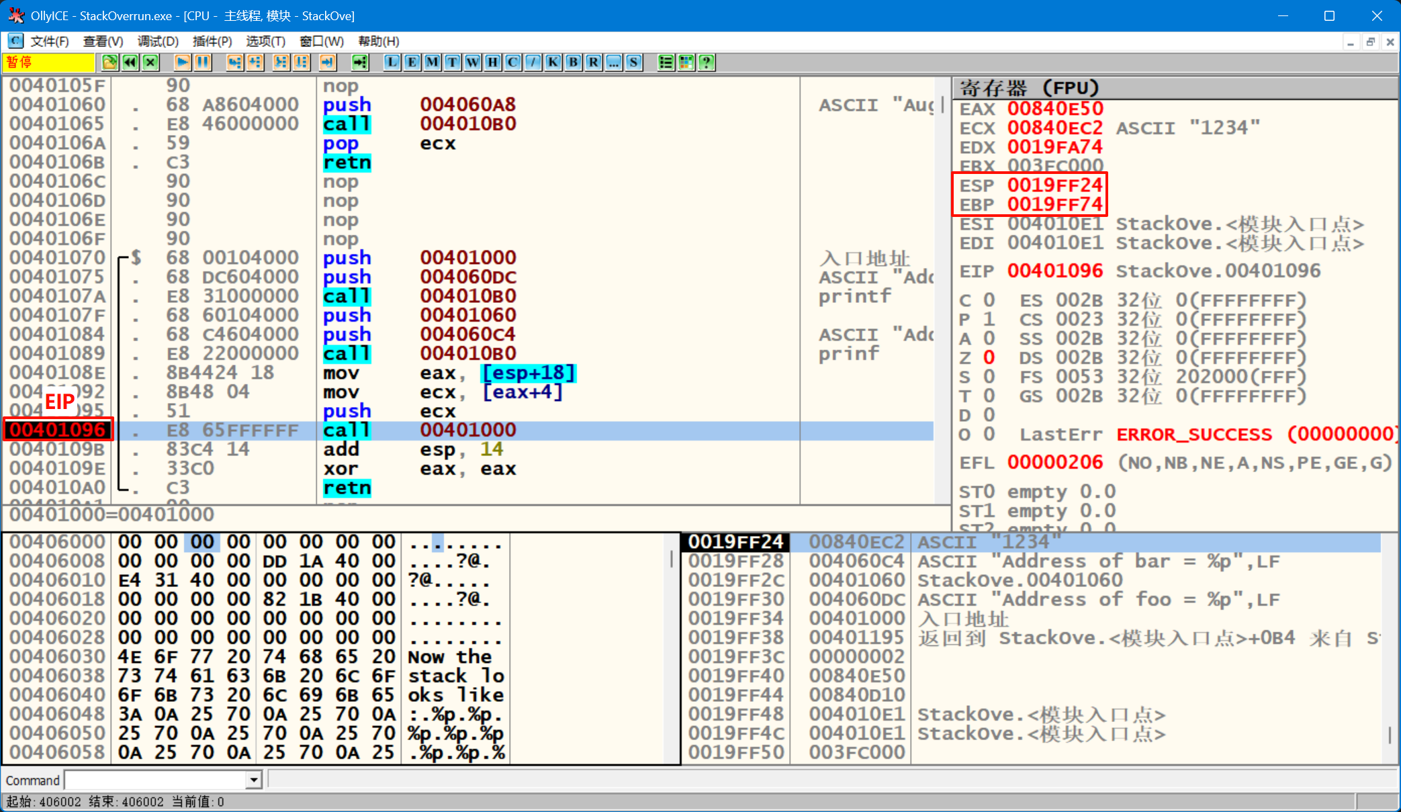Restart the program with the rewind icon
Viewport: 1401px width, 812px height.
click(x=130, y=62)
